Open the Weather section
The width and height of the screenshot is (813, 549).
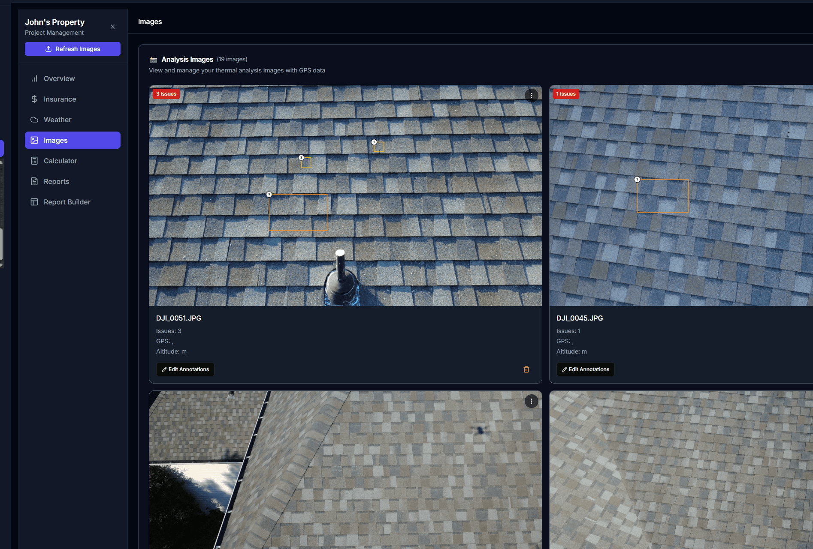73,120
